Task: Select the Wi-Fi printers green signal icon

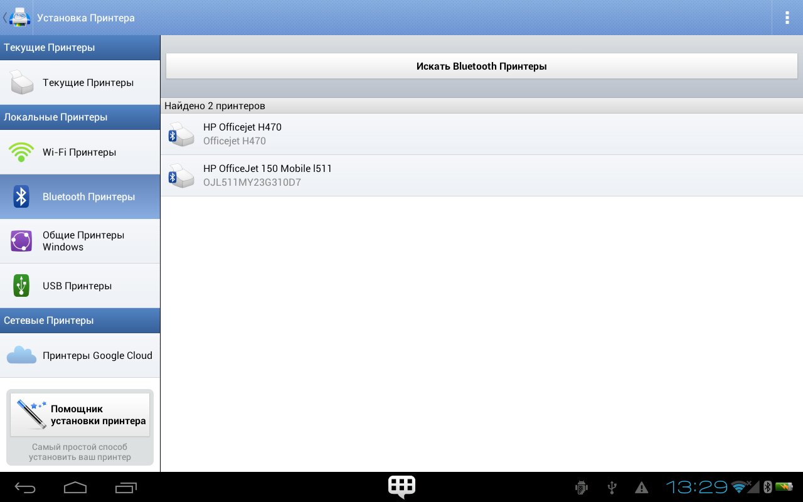Action: click(21, 152)
